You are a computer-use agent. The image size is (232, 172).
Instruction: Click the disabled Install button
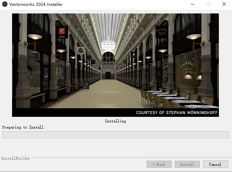[x=187, y=164]
